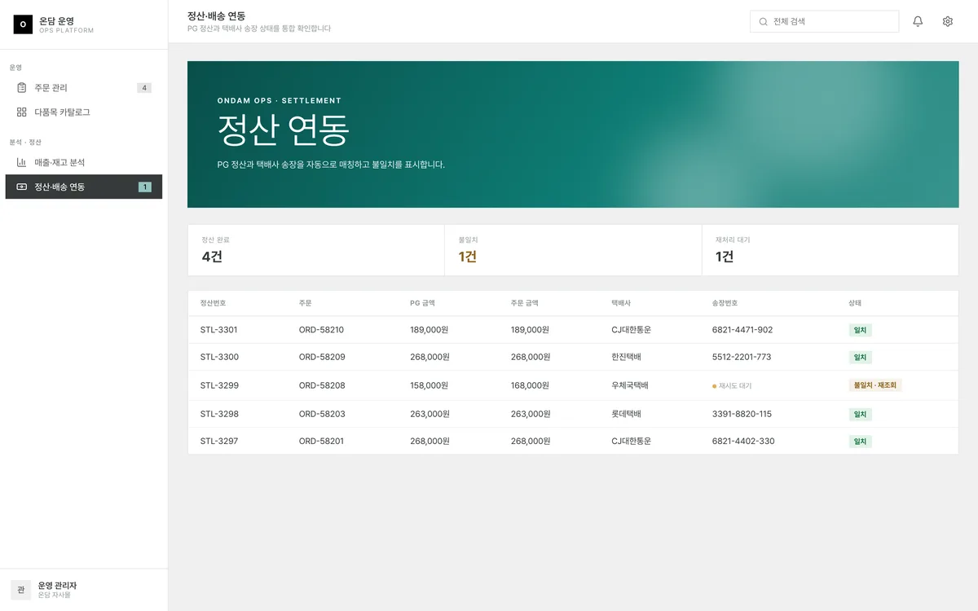Click the 189,000원 PG amount
Screen dimensions: 978x611
pos(430,330)
